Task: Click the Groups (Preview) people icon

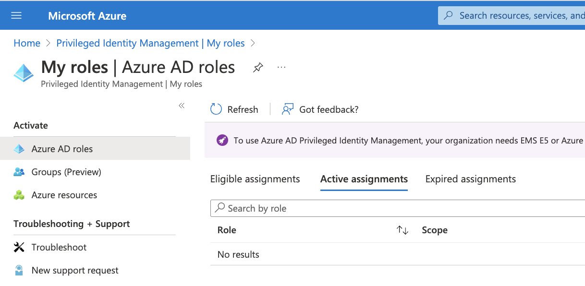Action: [x=19, y=172]
